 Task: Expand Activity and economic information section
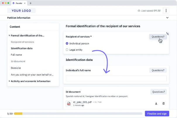tap(9, 81)
